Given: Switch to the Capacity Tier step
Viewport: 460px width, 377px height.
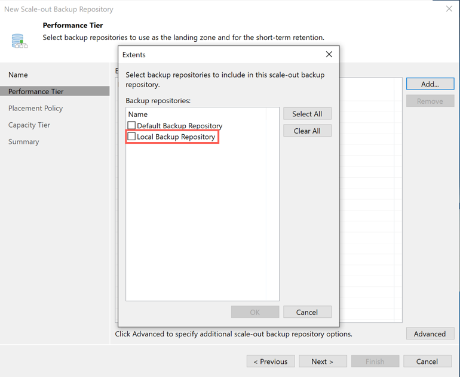Looking at the screenshot, I should 29,125.
